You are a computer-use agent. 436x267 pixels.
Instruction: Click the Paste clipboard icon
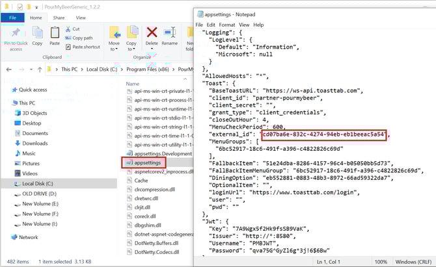click(x=55, y=34)
